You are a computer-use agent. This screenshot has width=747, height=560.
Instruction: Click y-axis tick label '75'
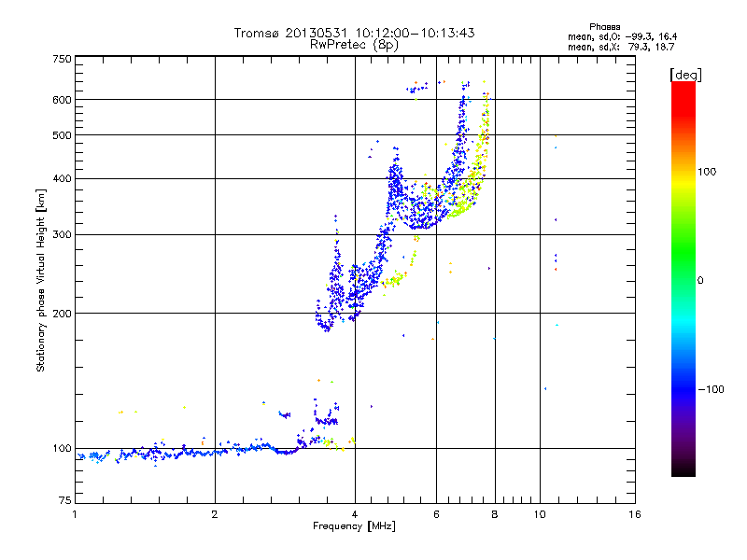pos(65,500)
